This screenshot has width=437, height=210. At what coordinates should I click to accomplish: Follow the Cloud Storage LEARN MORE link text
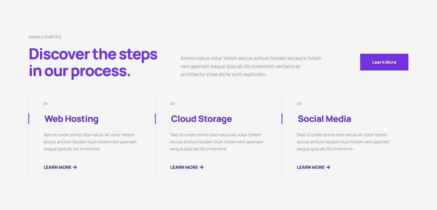pos(184,167)
